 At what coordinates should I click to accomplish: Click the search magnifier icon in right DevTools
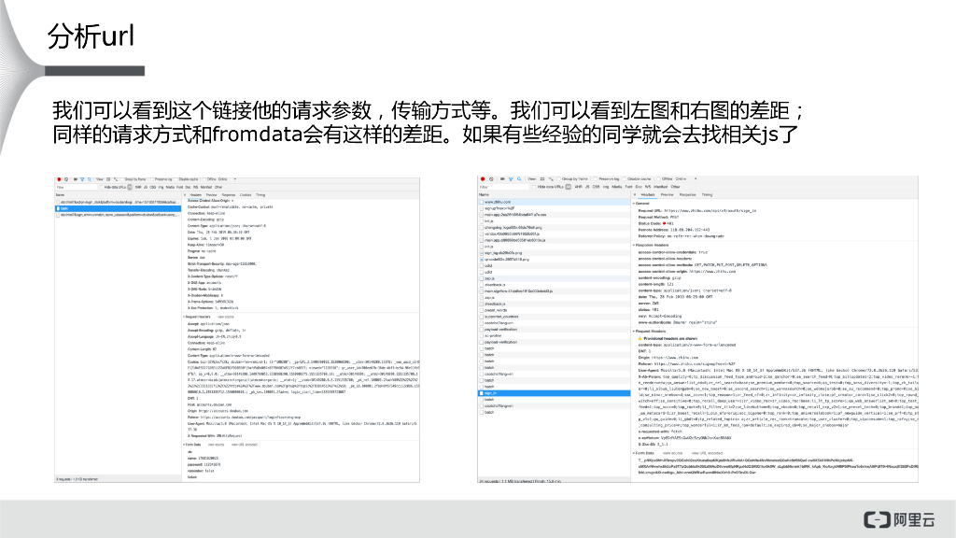pos(519,179)
